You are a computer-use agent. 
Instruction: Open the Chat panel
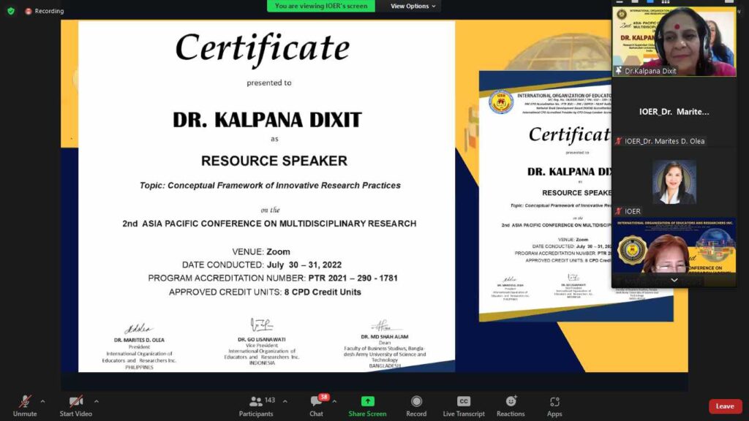click(x=316, y=401)
